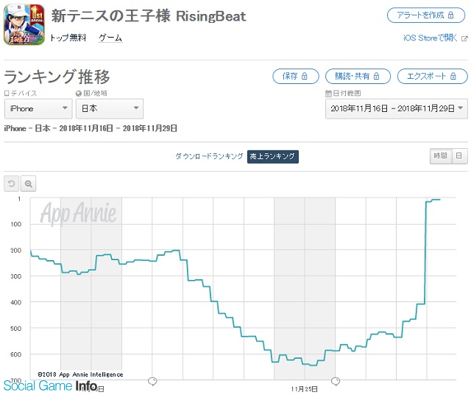Select the ダウンロードランキング tab
The image size is (471, 395).
pos(209,156)
